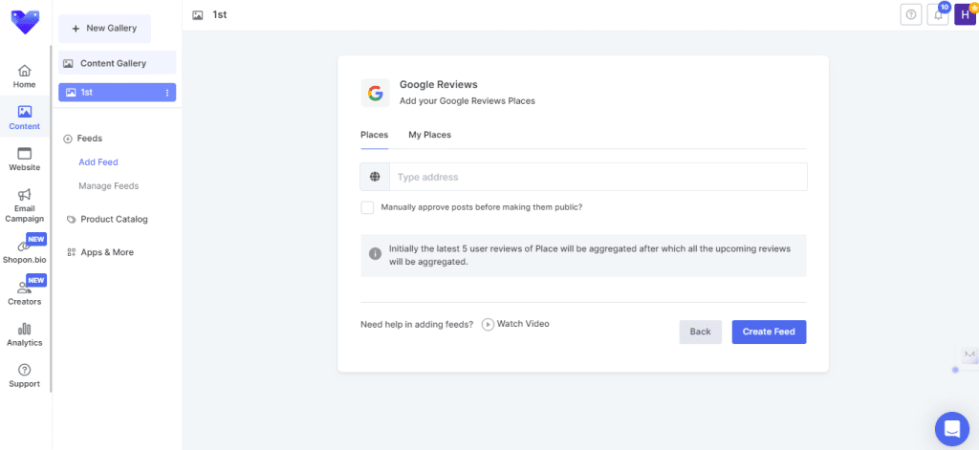Viewport: 979px width, 450px height.
Task: Play the Watch Video help link
Action: (515, 324)
